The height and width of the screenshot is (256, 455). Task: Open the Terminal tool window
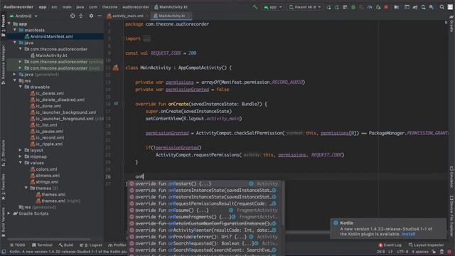(x=42, y=245)
